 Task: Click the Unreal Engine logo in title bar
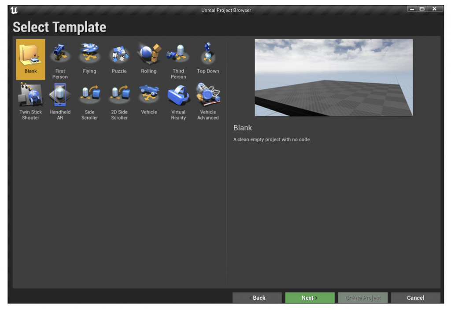14,11
